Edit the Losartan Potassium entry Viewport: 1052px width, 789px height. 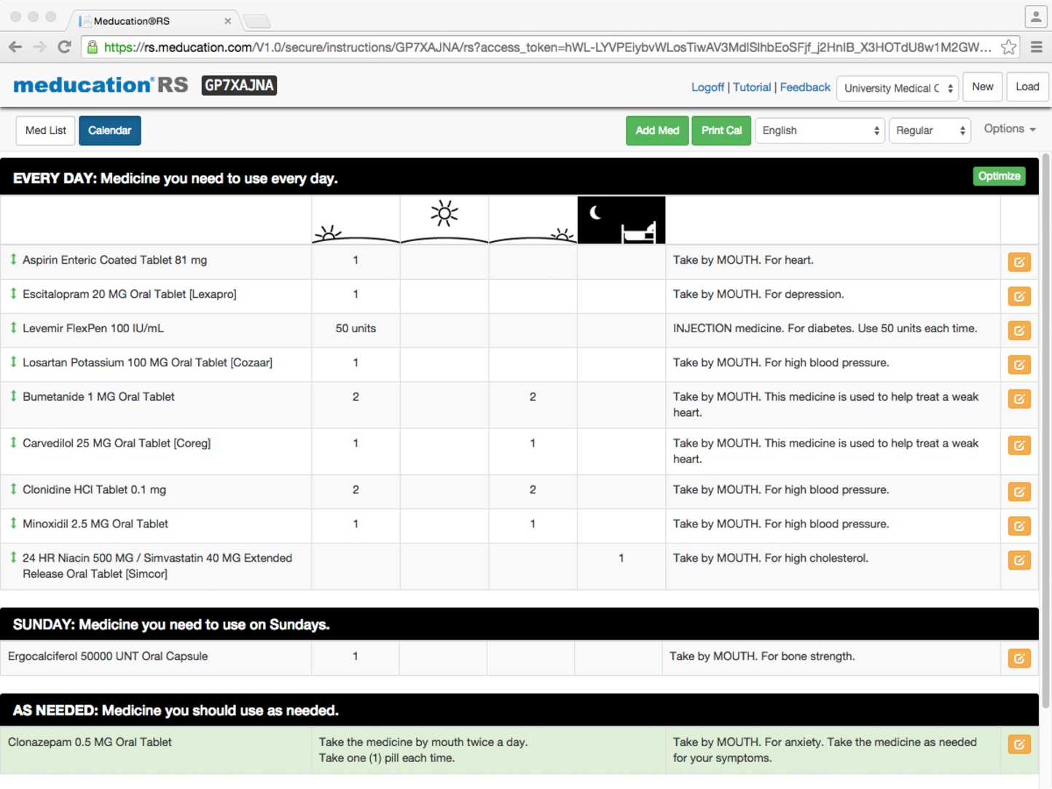[x=1019, y=365]
